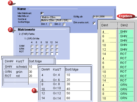This screenshot has width=137, height=102.
Task: Select the Dim1 value 6 beside SHW
Action: (x=103, y=36)
